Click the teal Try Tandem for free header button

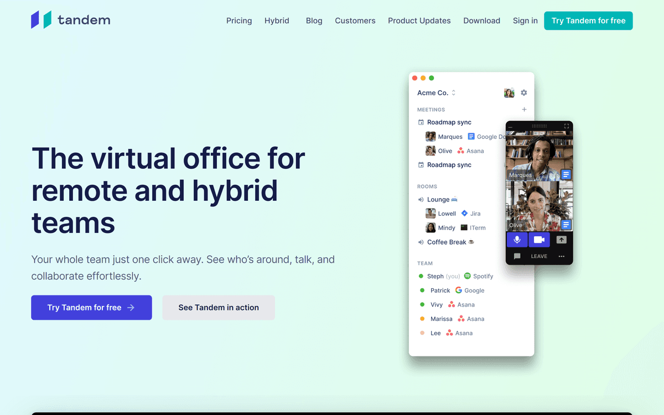pyautogui.click(x=588, y=20)
